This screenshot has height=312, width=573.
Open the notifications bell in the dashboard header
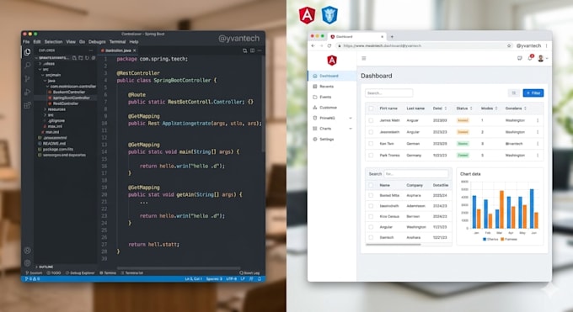[530, 58]
